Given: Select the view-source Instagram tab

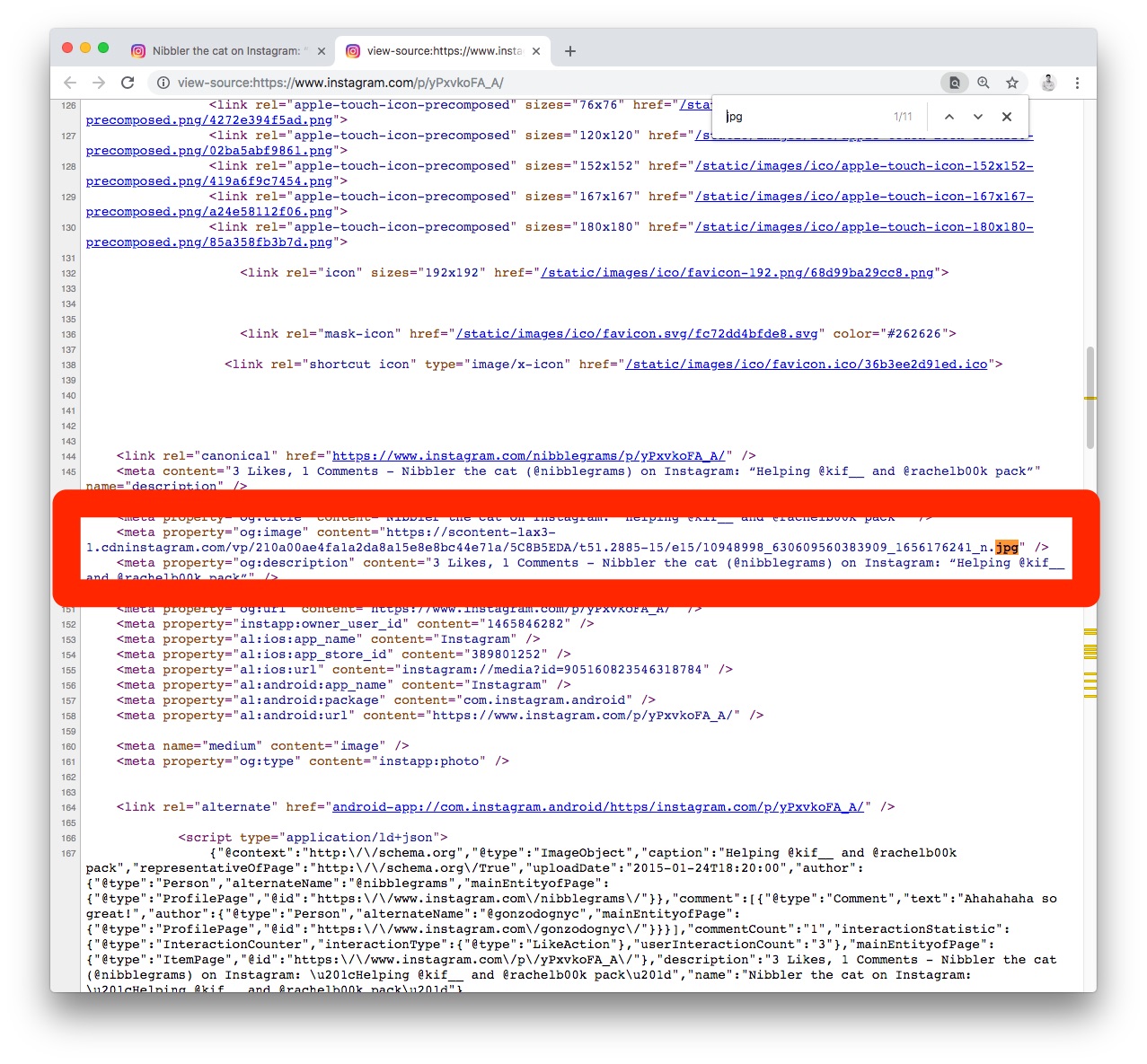Looking at the screenshot, I should (x=444, y=51).
